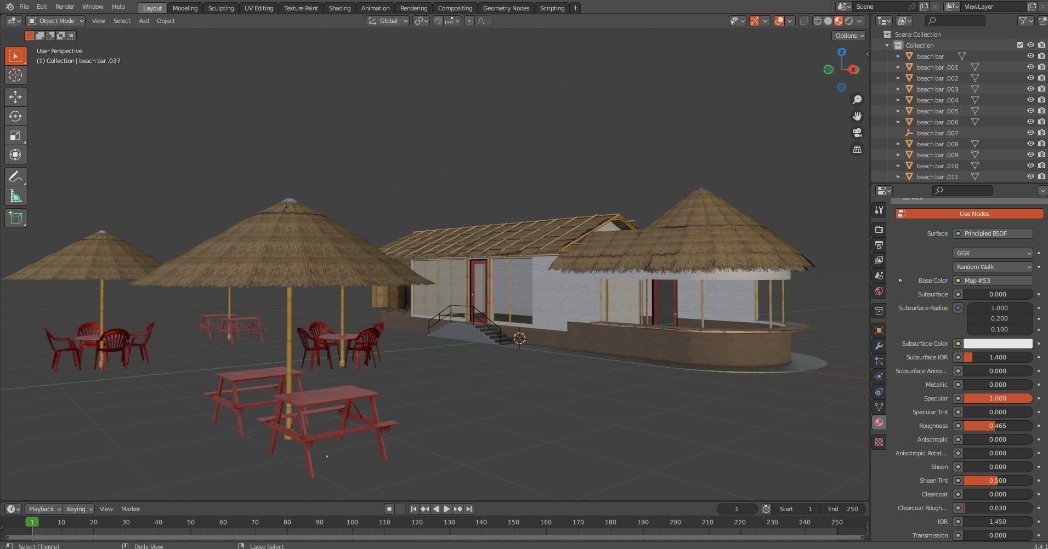Open the viewport Add menu

coord(144,21)
